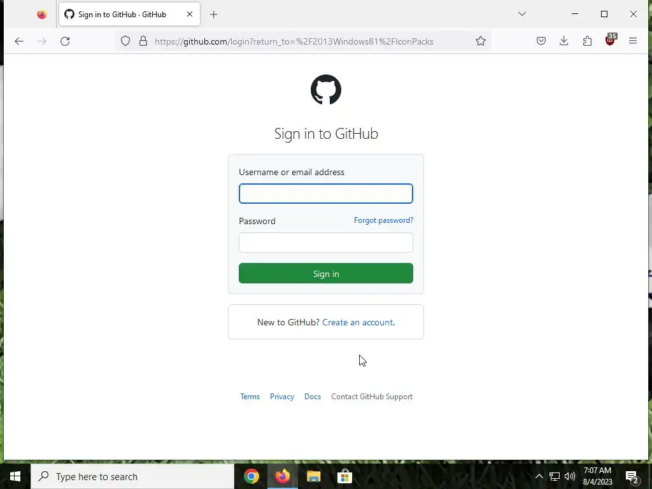The height and width of the screenshot is (489, 652).
Task: Open Microsoft Store from the taskbar
Action: click(x=344, y=476)
